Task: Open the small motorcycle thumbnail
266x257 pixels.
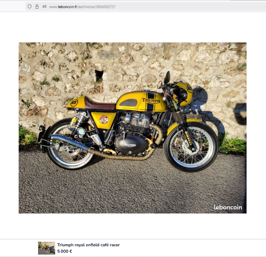Action: tap(46, 248)
